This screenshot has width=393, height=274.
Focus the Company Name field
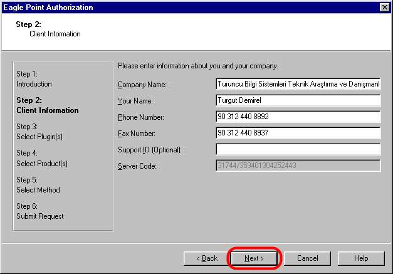click(x=298, y=84)
